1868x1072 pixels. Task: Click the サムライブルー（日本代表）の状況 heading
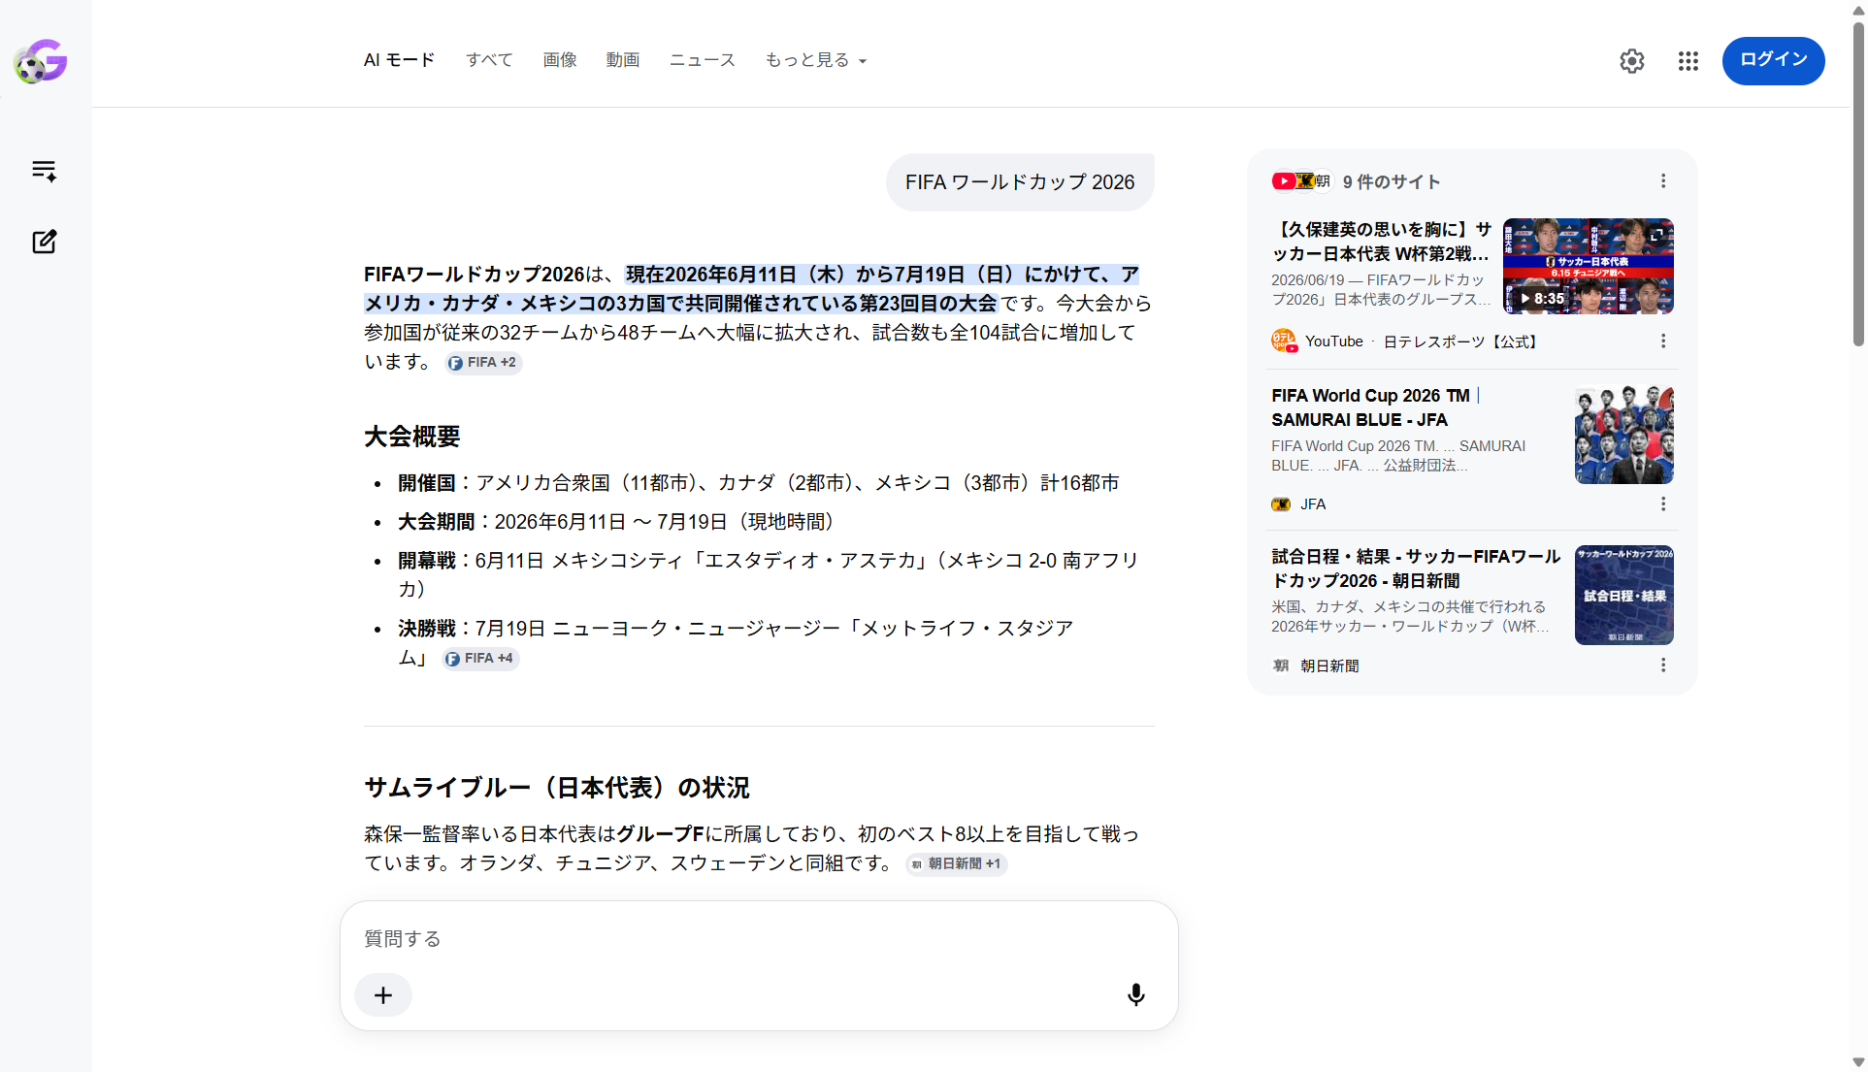click(557, 788)
